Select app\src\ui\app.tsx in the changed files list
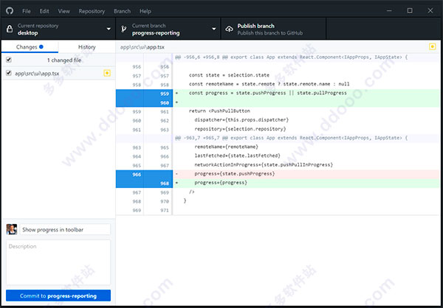The image size is (443, 308). [58, 74]
